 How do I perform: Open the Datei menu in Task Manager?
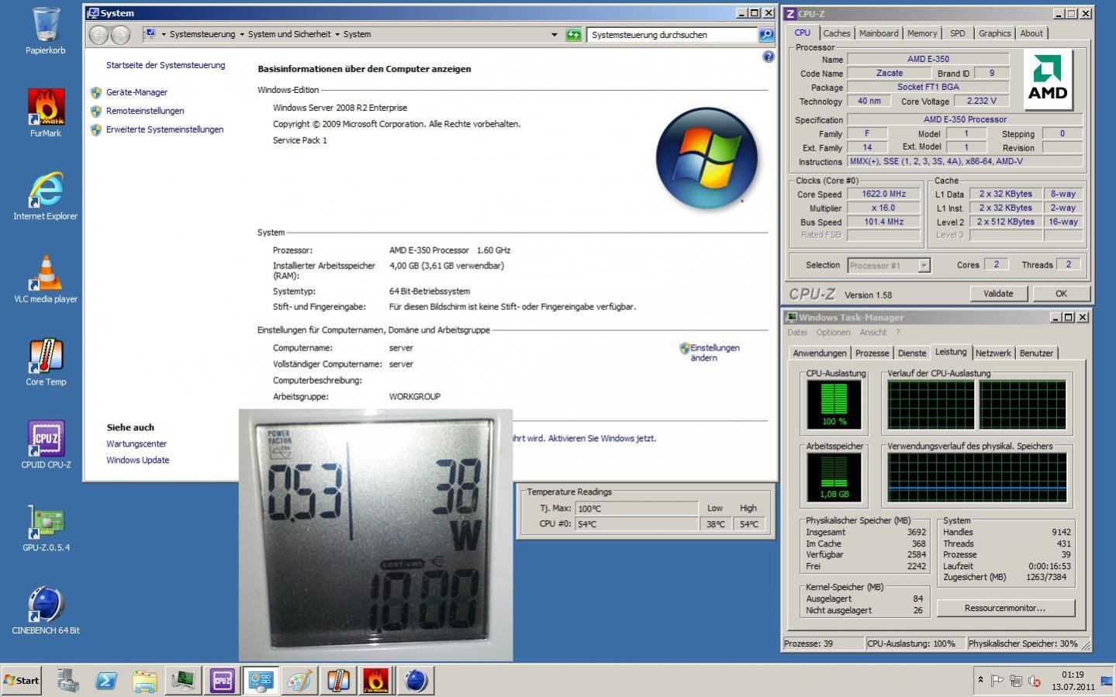point(797,333)
